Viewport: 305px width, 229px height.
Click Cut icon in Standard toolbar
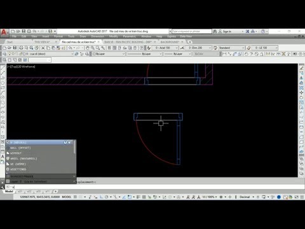(x=43, y=48)
